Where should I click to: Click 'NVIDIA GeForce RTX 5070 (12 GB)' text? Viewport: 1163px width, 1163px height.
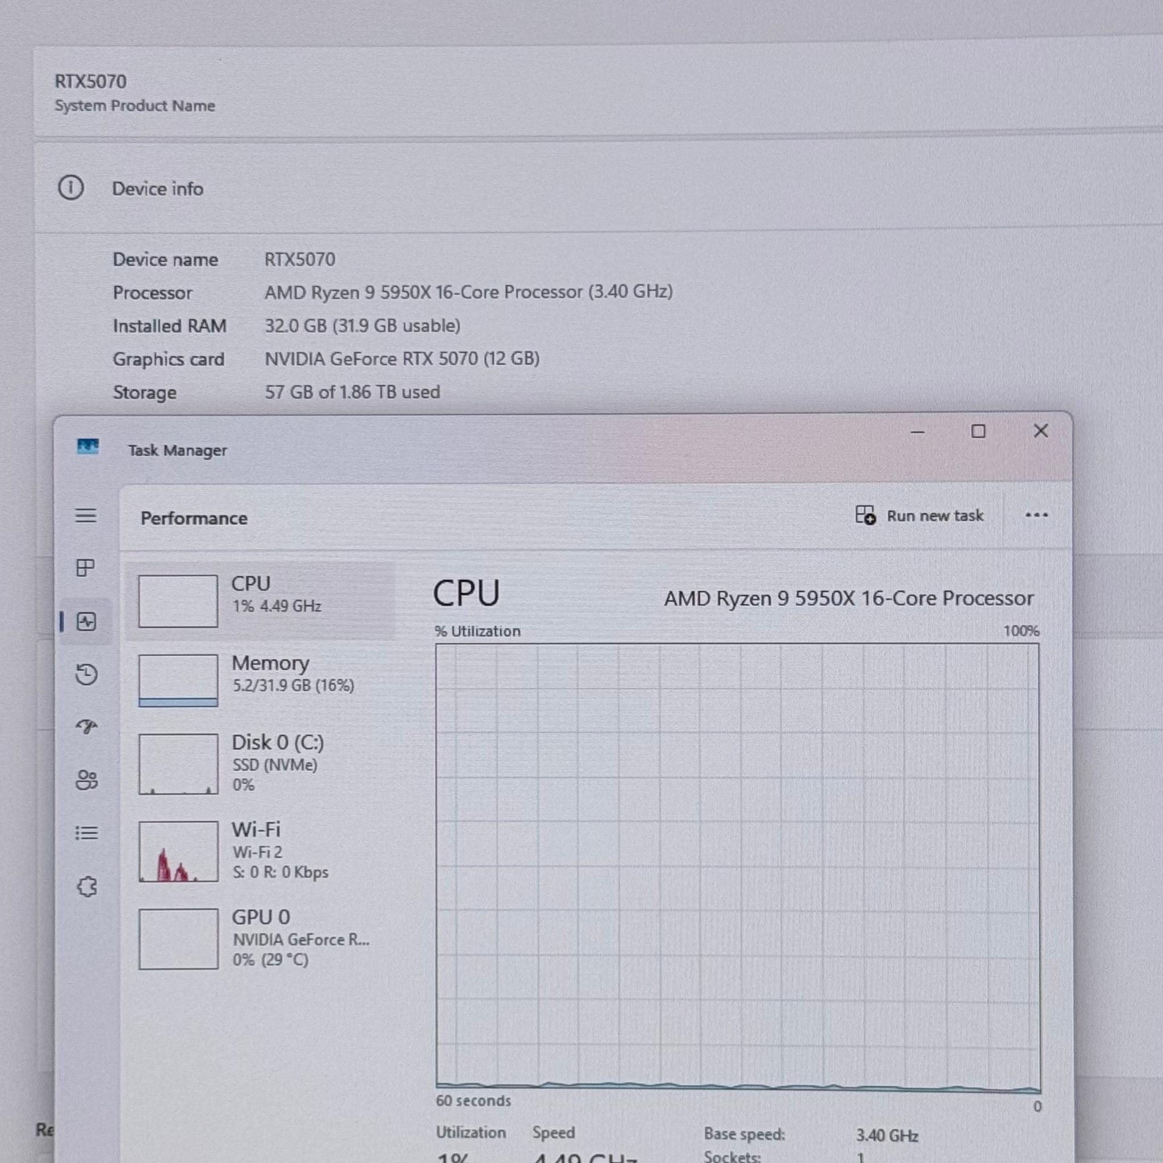(402, 359)
